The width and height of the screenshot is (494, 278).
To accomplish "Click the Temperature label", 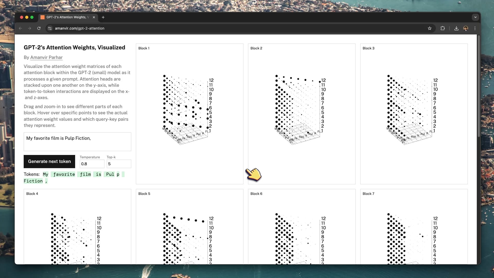I will click(90, 157).
